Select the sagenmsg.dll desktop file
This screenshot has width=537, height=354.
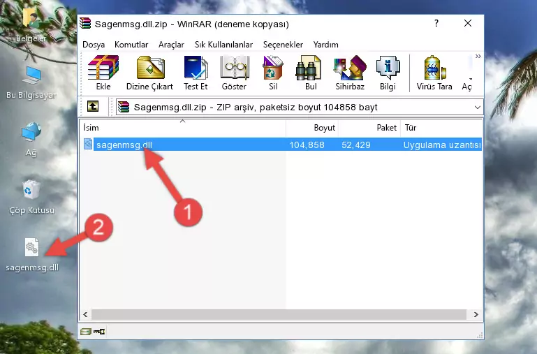32,255
